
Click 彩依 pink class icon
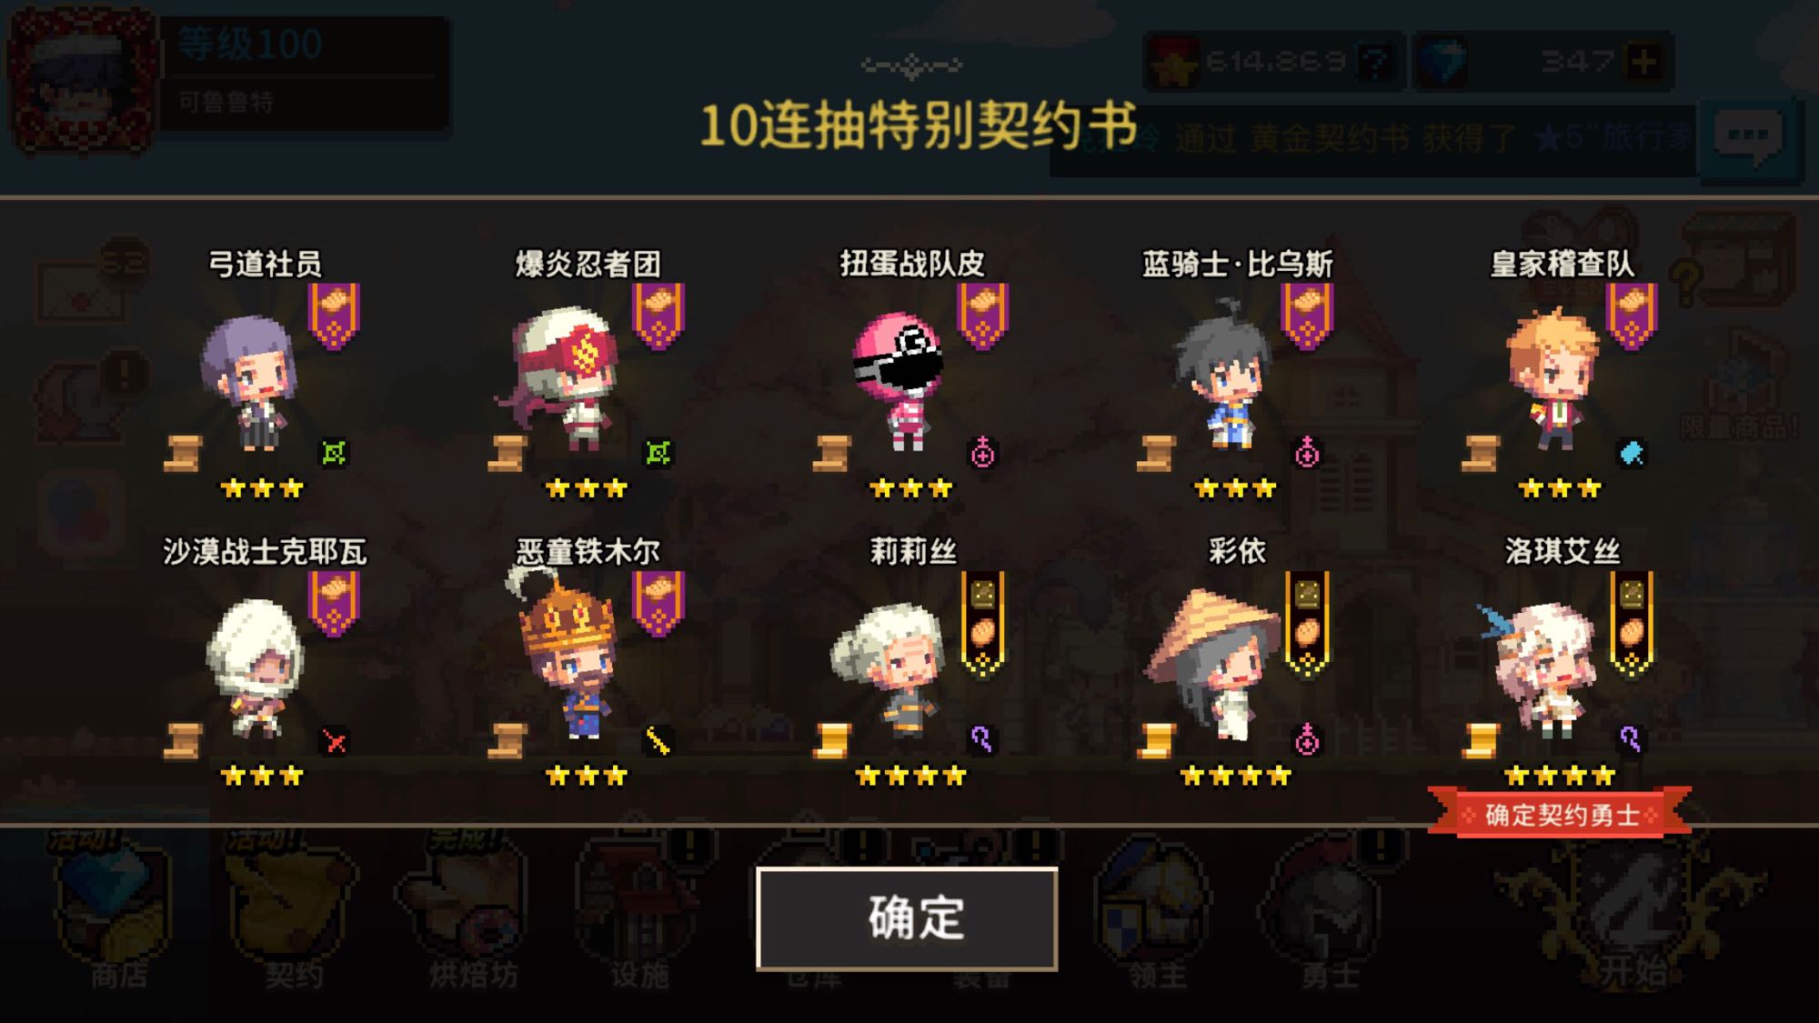1307,740
